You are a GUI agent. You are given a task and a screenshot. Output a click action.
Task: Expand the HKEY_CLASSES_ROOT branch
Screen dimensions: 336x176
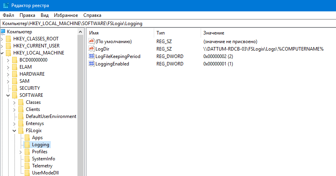pos(2,39)
